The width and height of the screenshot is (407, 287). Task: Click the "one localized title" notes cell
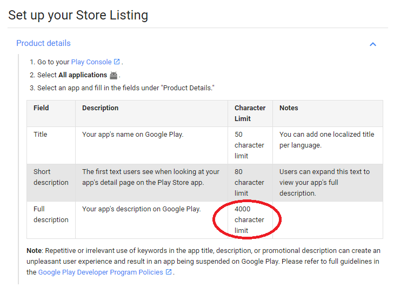[x=326, y=139]
